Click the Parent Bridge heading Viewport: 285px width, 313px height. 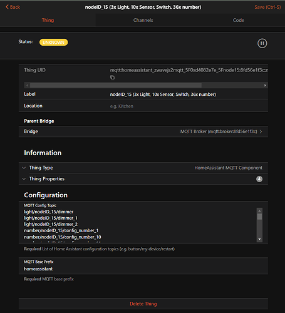coord(39,121)
